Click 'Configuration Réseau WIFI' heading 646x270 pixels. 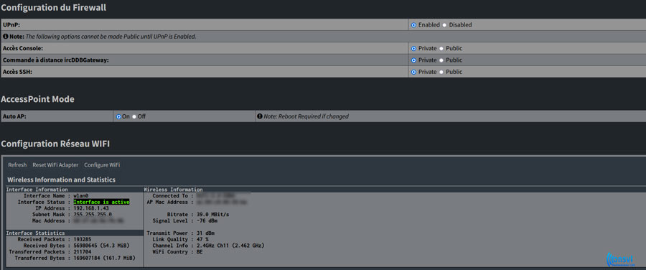pos(55,144)
